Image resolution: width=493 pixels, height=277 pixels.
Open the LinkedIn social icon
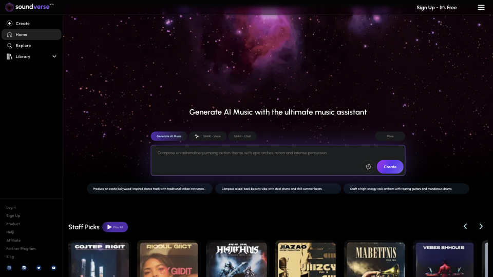click(24, 268)
